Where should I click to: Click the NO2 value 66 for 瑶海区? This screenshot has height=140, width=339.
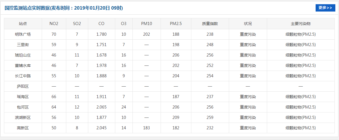pos(54,97)
